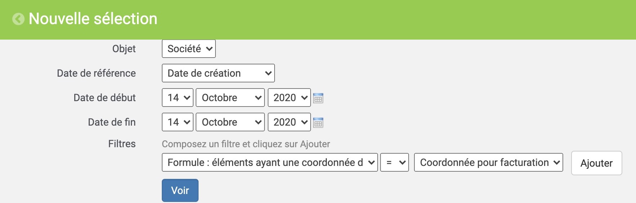Open the calendar picker for Date de début
The width and height of the screenshot is (636, 203).
[318, 98]
